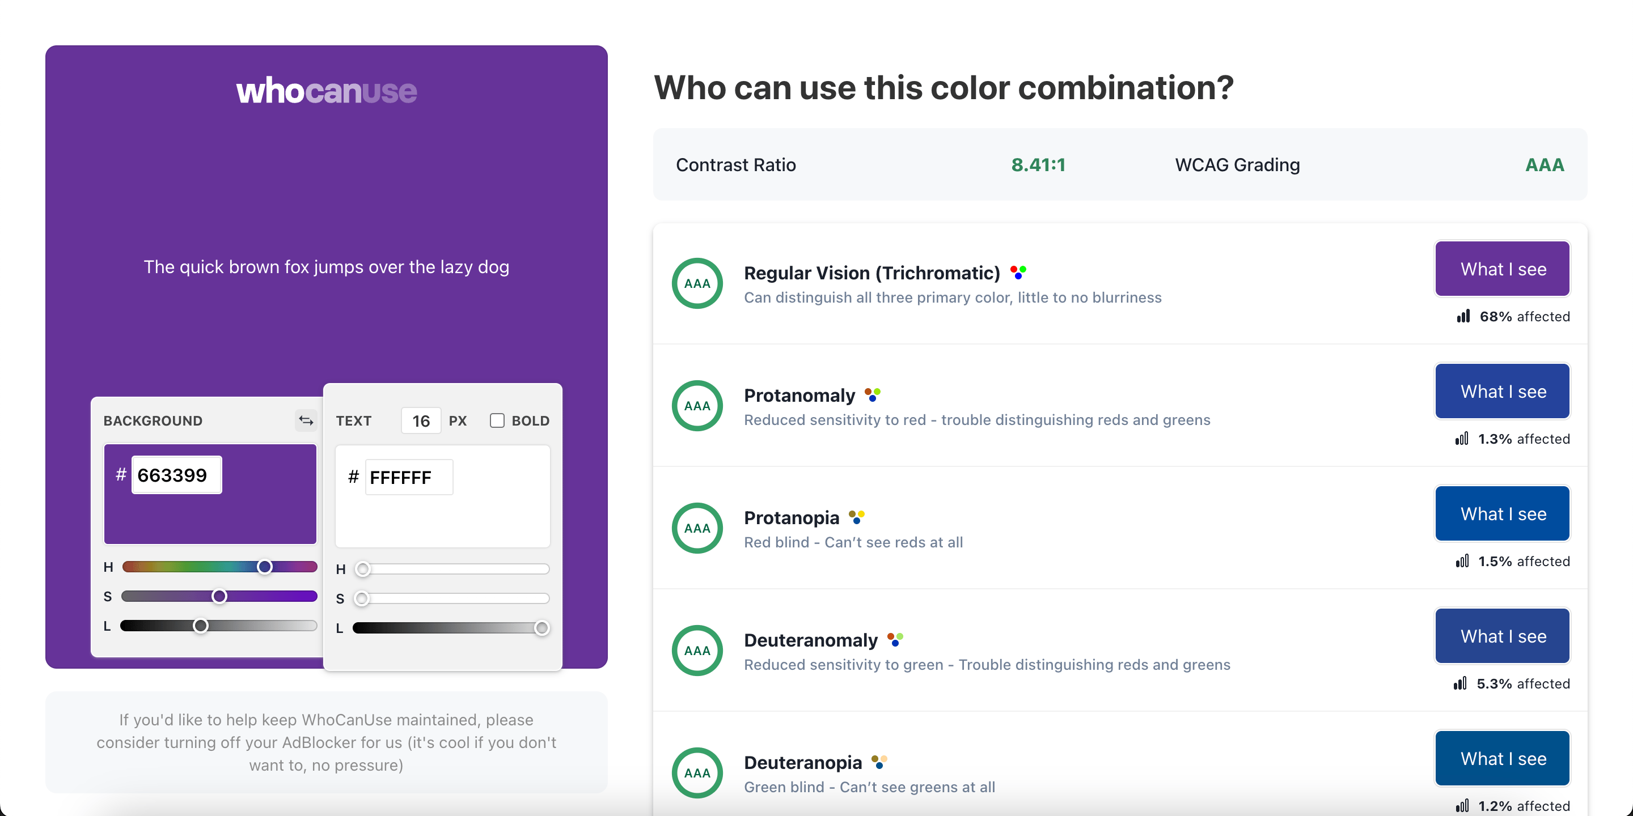Click the Regular Vision AAA grade circle

click(697, 283)
